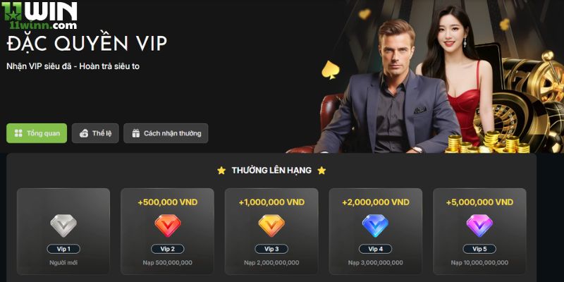The image size is (564, 282).
Task: Click the +5,000,000 VND reward amount
Action: [x=479, y=202]
